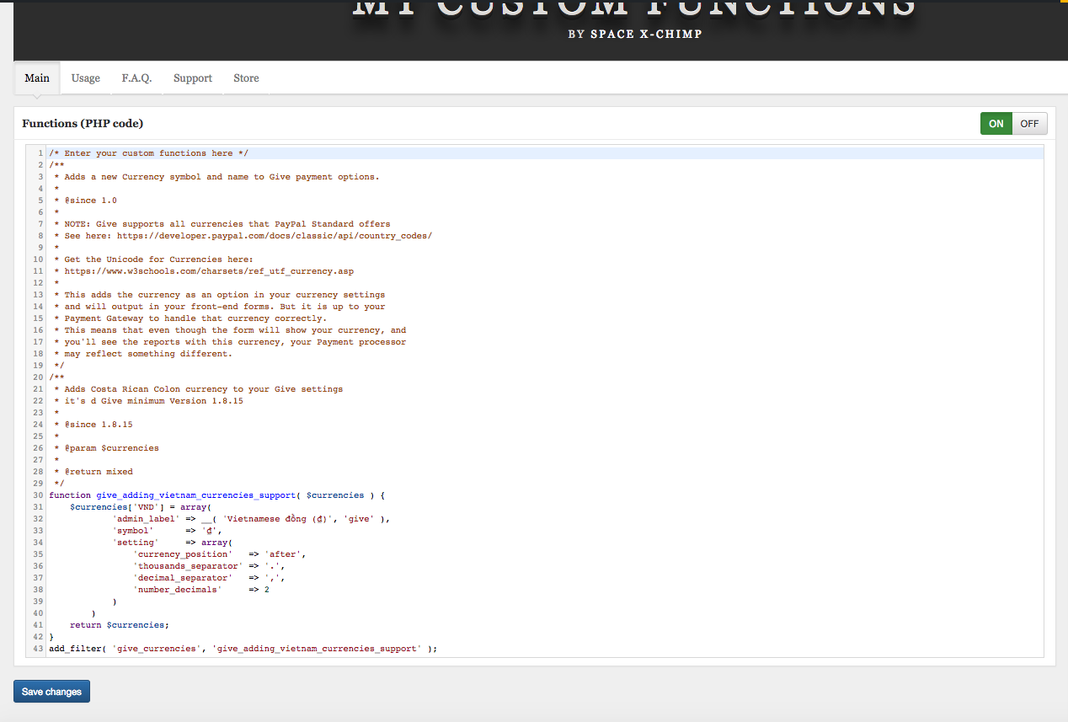Click the Save changes button
Screen dimensions: 1068x722
tap(51, 692)
